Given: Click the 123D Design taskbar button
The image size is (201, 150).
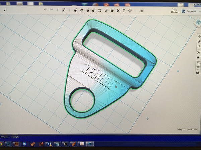Looking at the screenshot, I should (x=90, y=144).
